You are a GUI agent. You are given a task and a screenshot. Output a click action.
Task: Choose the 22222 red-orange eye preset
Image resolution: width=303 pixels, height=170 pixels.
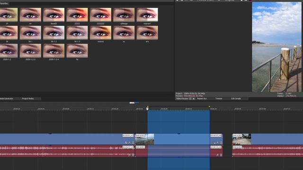pos(77,15)
